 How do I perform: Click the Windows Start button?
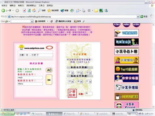tap(7, 114)
